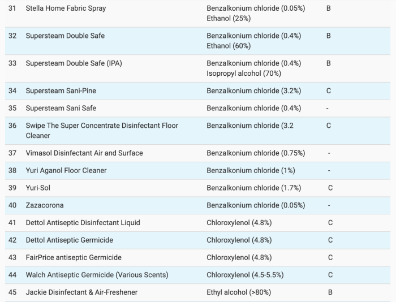Select the Yuri-Sol product name
The image size is (396, 302).
[38, 188]
